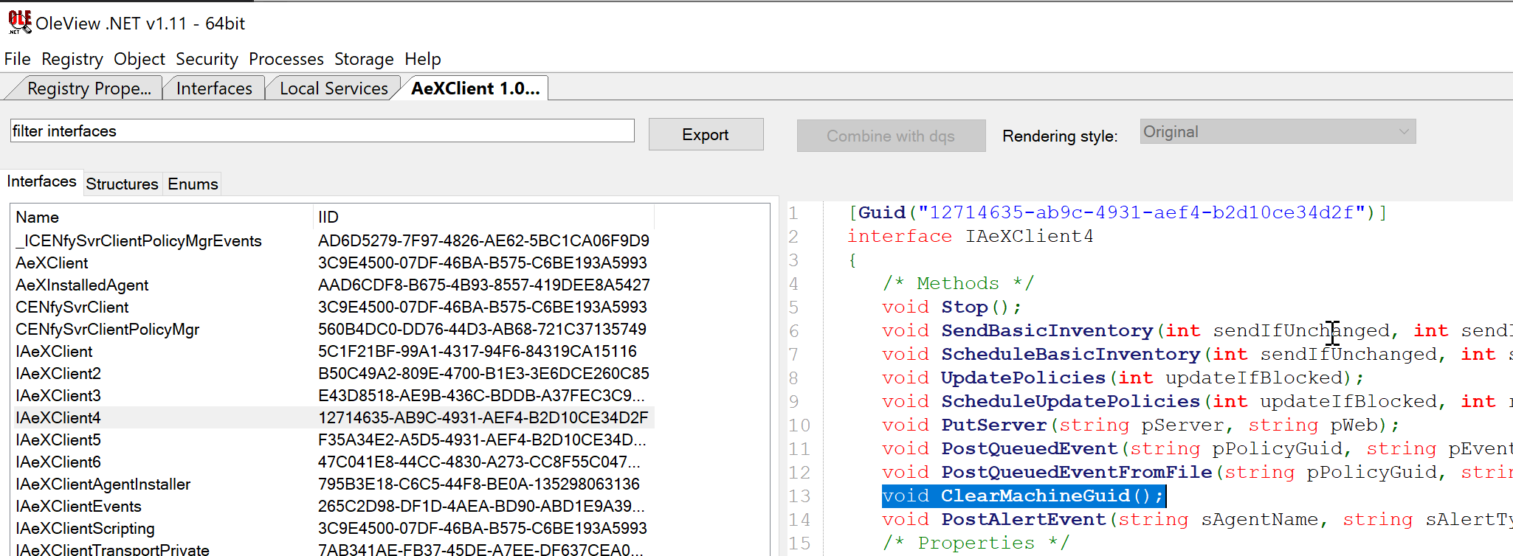
Task: Click the highlighted ClearMachineGuid method
Action: coord(1024,496)
